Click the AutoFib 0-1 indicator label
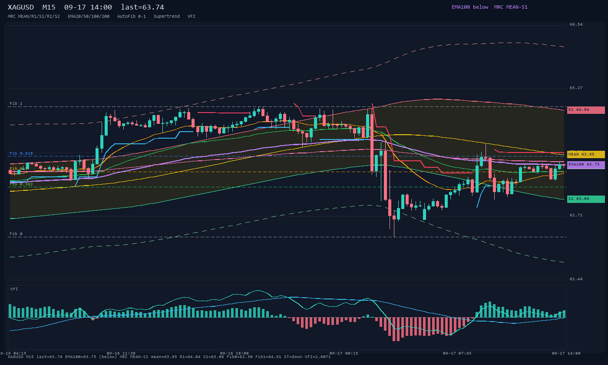 (132, 17)
